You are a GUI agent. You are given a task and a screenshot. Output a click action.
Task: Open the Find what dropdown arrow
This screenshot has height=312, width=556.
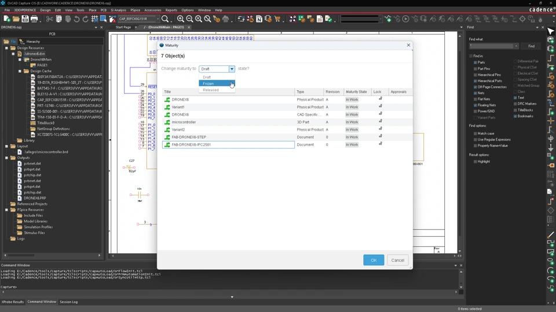[516, 46]
